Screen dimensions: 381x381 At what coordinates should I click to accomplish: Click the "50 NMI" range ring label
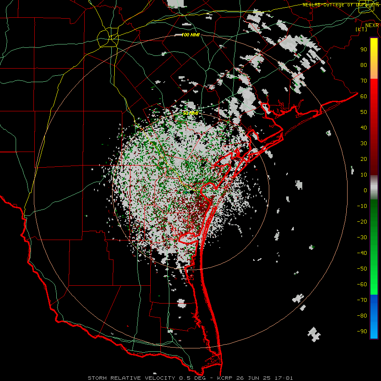tap(190, 113)
